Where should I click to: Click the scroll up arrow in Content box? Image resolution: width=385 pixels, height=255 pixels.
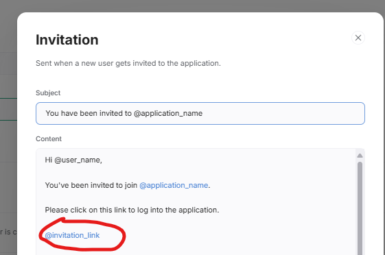pos(360,156)
